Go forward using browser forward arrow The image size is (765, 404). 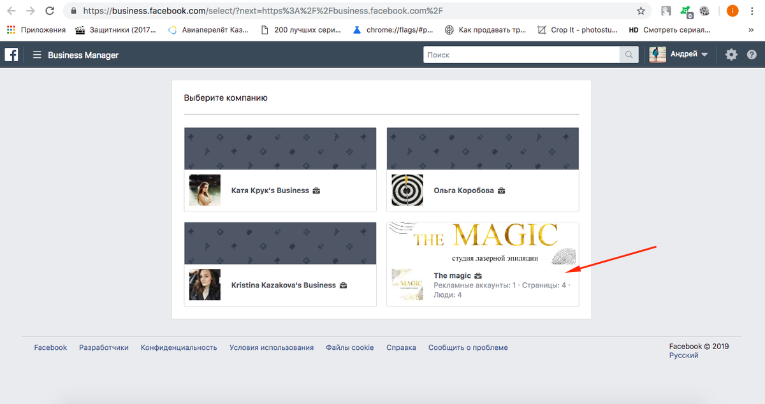pos(30,11)
